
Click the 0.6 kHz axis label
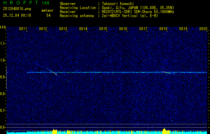tap(3, 127)
